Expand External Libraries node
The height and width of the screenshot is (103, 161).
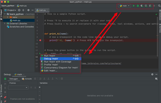(x=5, y=24)
